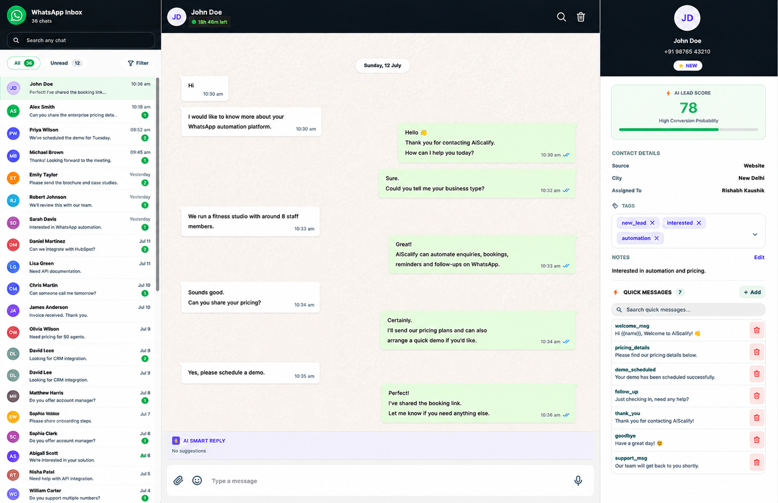Screen dimensions: 778x503
Task: Edit the notes
Action: [x=759, y=257]
